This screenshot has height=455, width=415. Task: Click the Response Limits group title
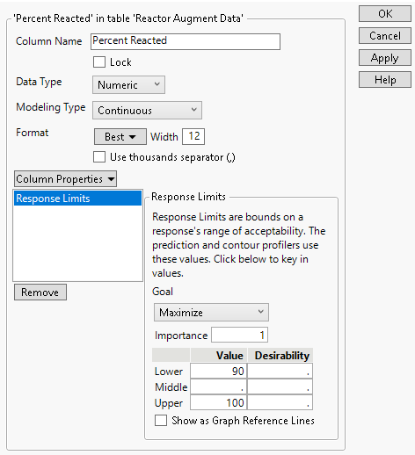[x=188, y=197]
